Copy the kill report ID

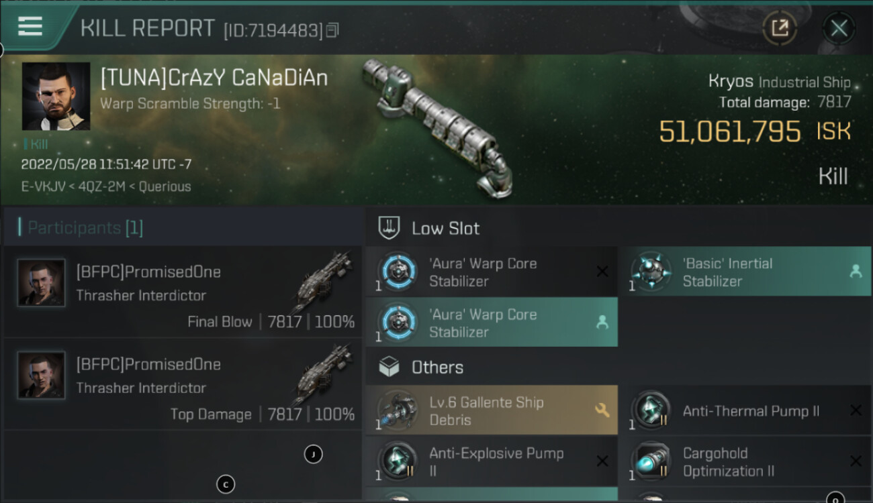(x=332, y=30)
